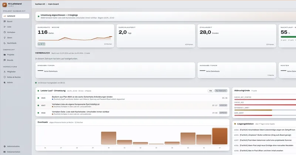The width and height of the screenshot is (296, 155).
Task: Open stalled item #394 in Liegengeblieben
Action: pos(265,130)
